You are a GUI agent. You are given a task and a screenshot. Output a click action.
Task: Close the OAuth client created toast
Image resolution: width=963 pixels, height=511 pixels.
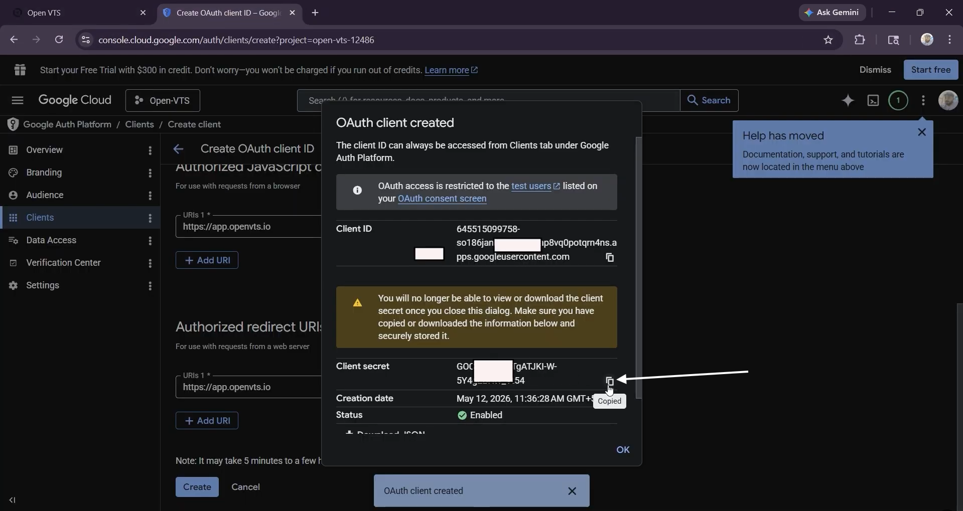(572, 491)
